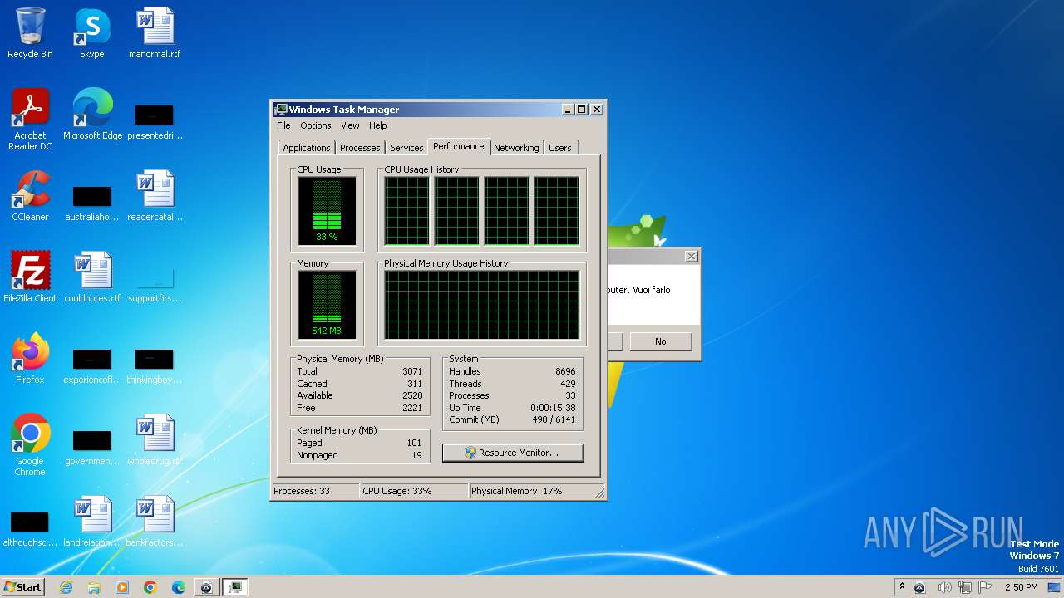
Task: Select the Google Chrome desktop shortcut
Action: [x=30, y=444]
